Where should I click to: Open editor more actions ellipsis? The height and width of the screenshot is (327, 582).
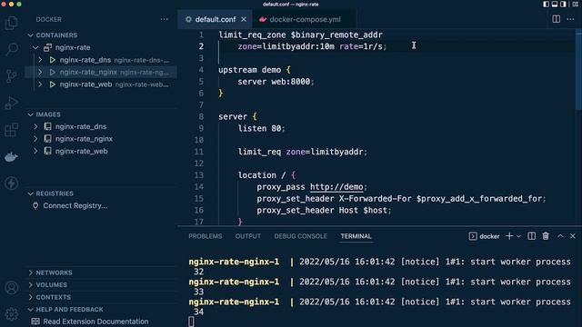(x=570, y=19)
